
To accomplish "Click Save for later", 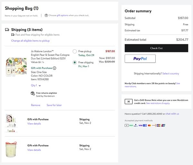I will 54,105.
